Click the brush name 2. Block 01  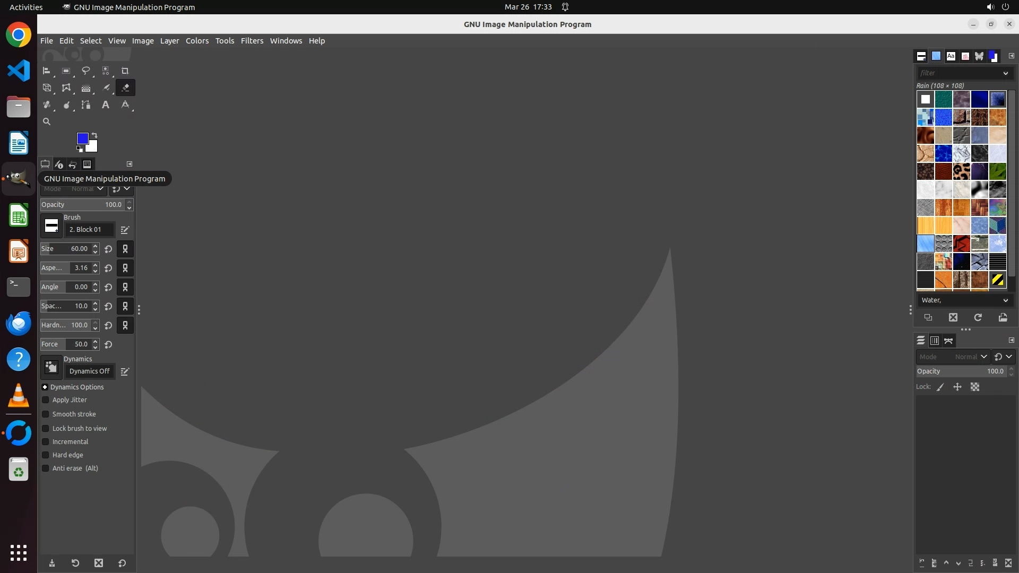(89, 230)
